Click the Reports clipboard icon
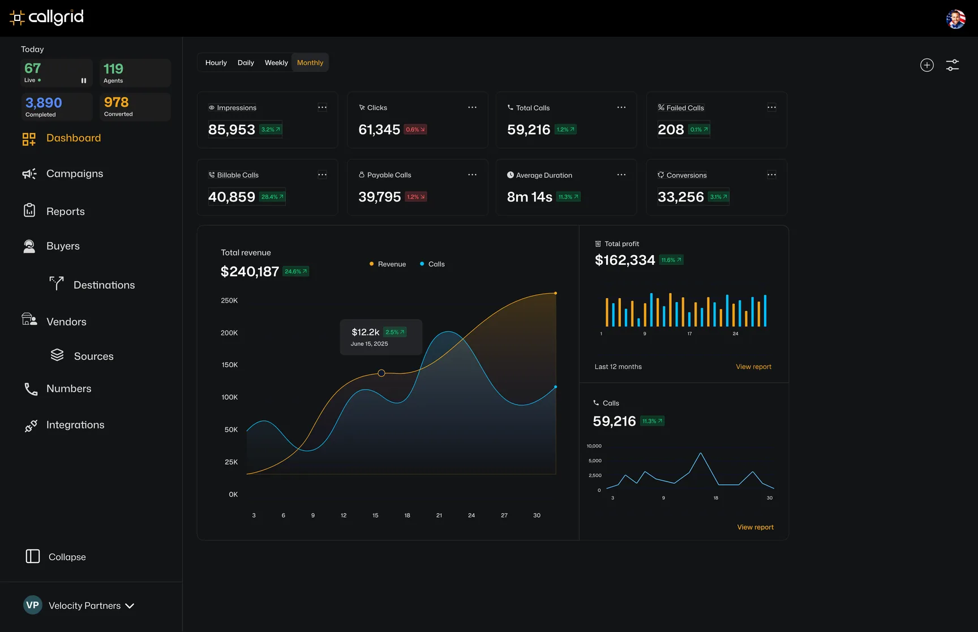The width and height of the screenshot is (978, 632). pyautogui.click(x=29, y=210)
